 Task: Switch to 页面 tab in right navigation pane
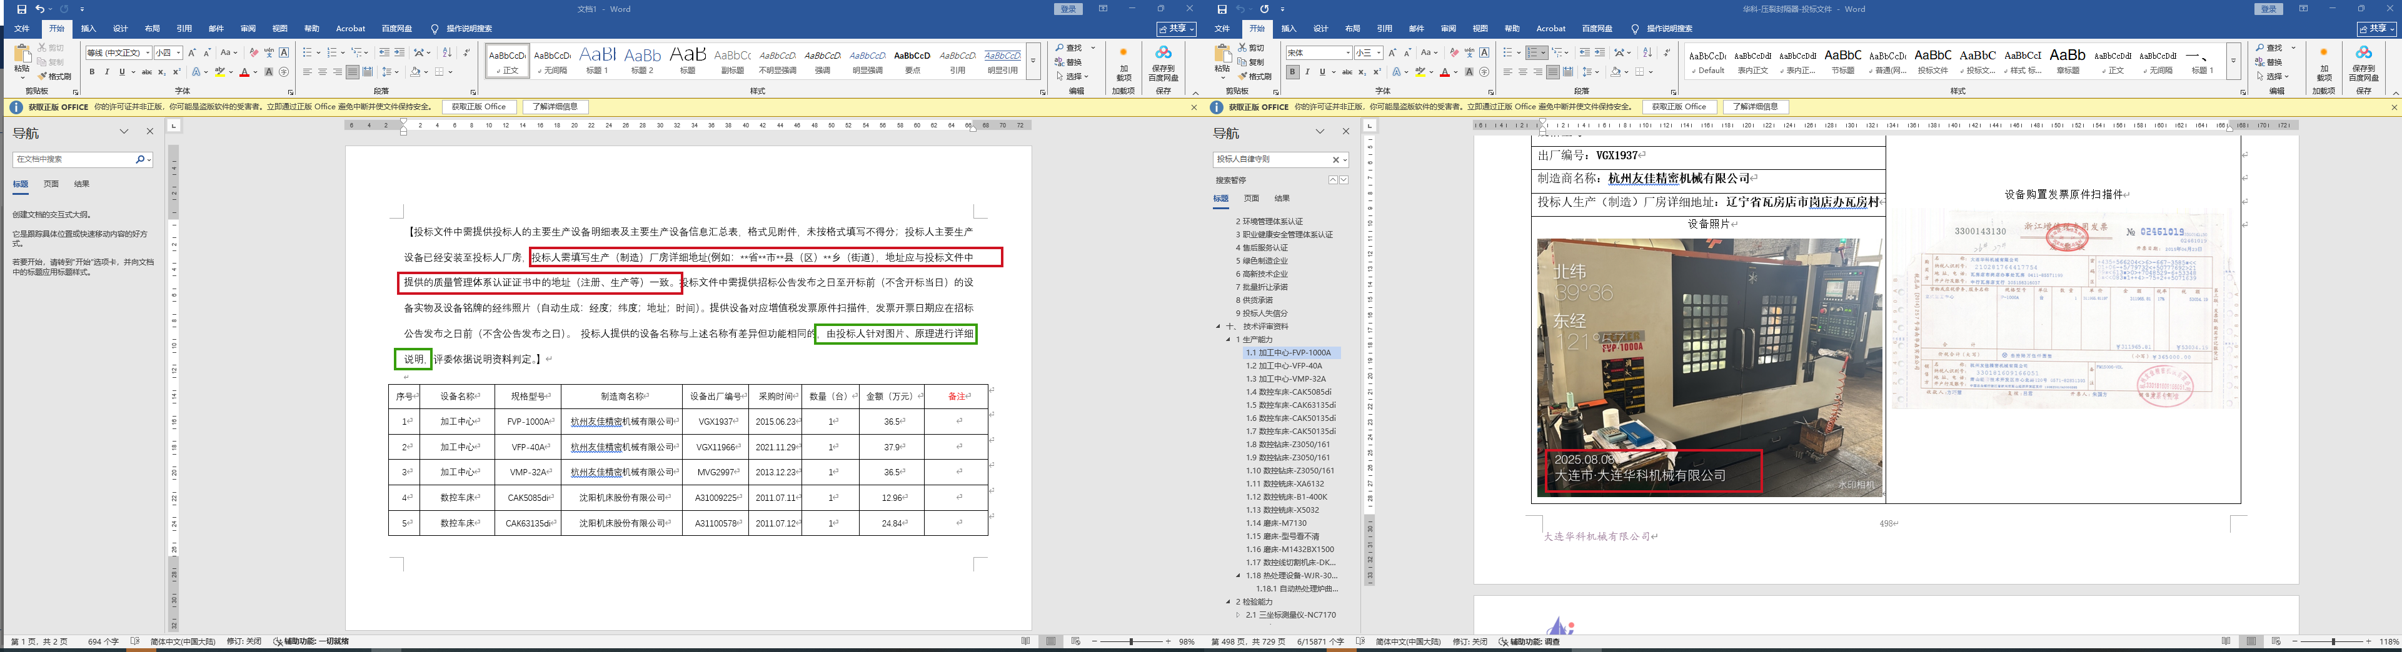pos(1252,199)
